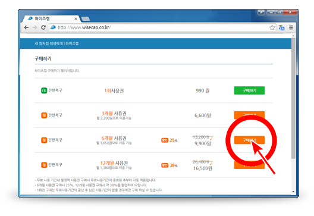Open the Chrome hamburger menu
Screen dimensions: 314x216
tap(291, 27)
